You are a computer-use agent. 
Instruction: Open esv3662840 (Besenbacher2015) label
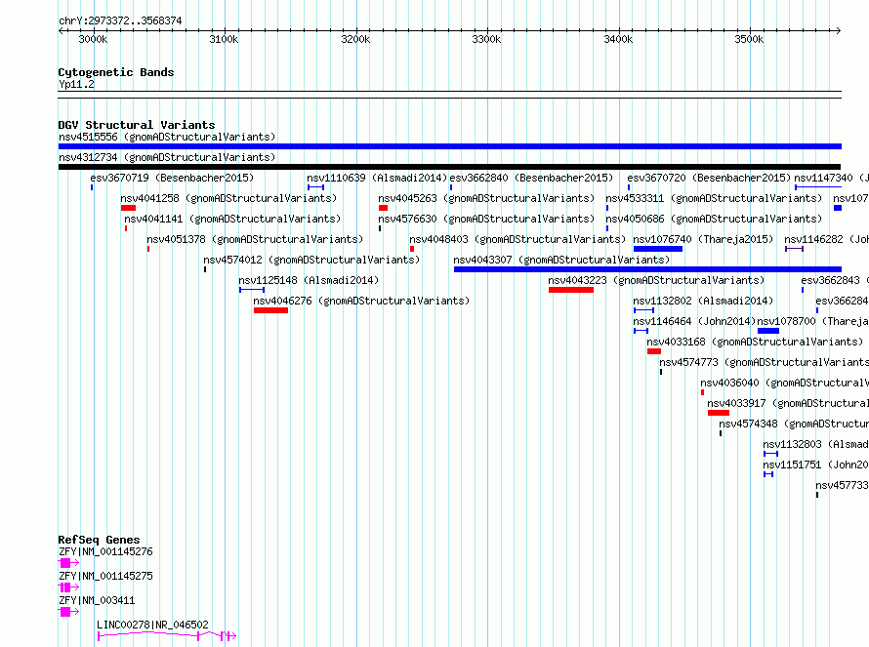531,178
